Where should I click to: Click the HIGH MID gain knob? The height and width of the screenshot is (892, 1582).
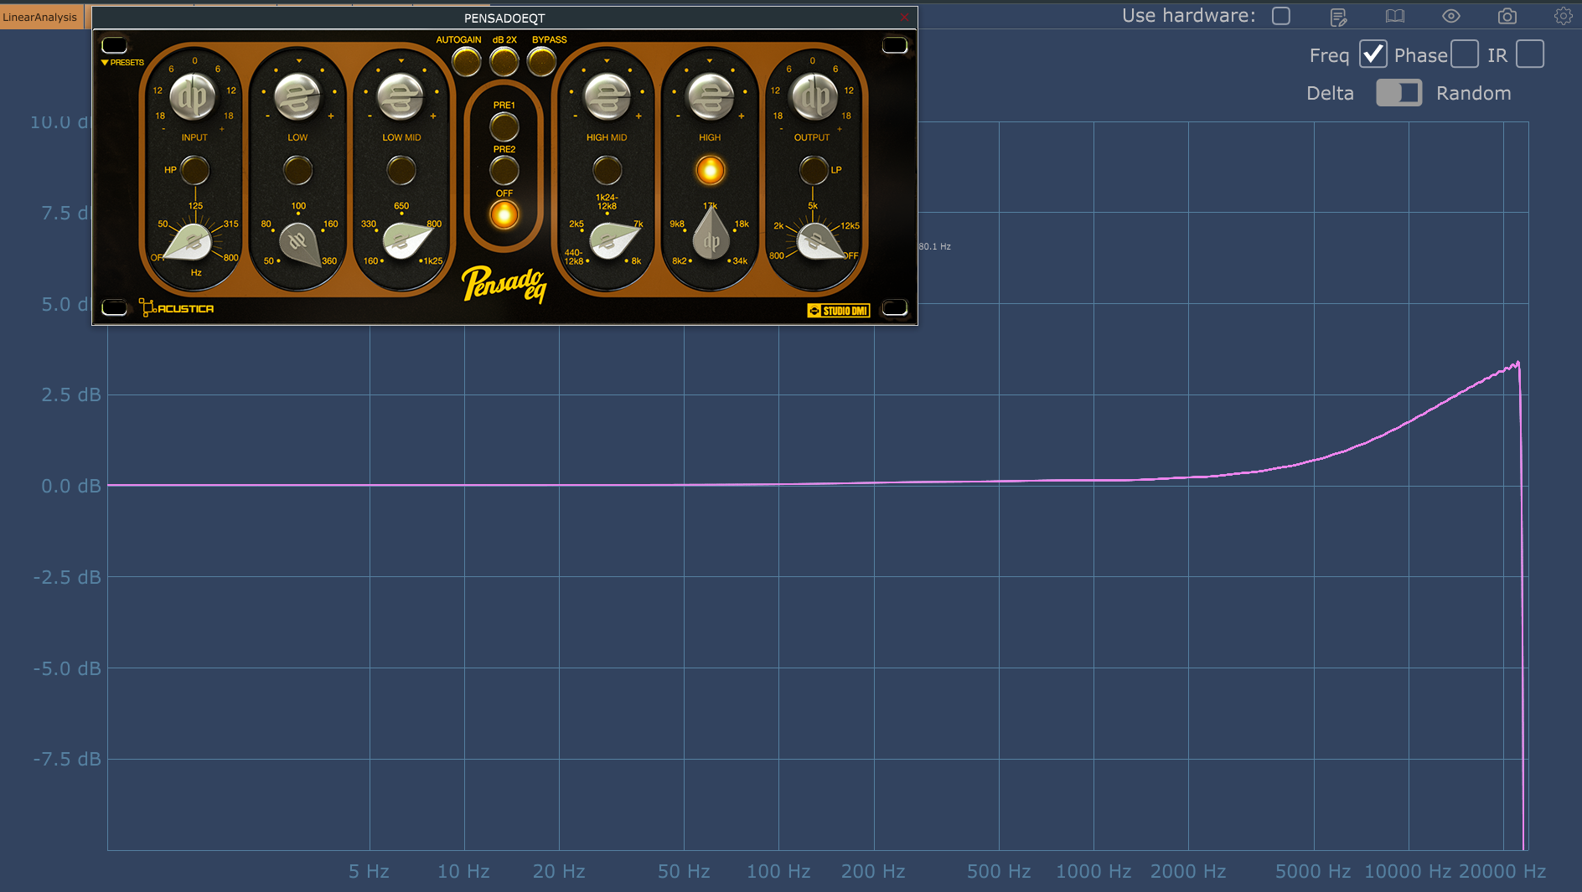[607, 97]
